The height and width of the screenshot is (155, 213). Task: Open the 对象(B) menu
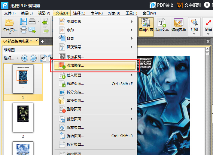click(x=114, y=13)
